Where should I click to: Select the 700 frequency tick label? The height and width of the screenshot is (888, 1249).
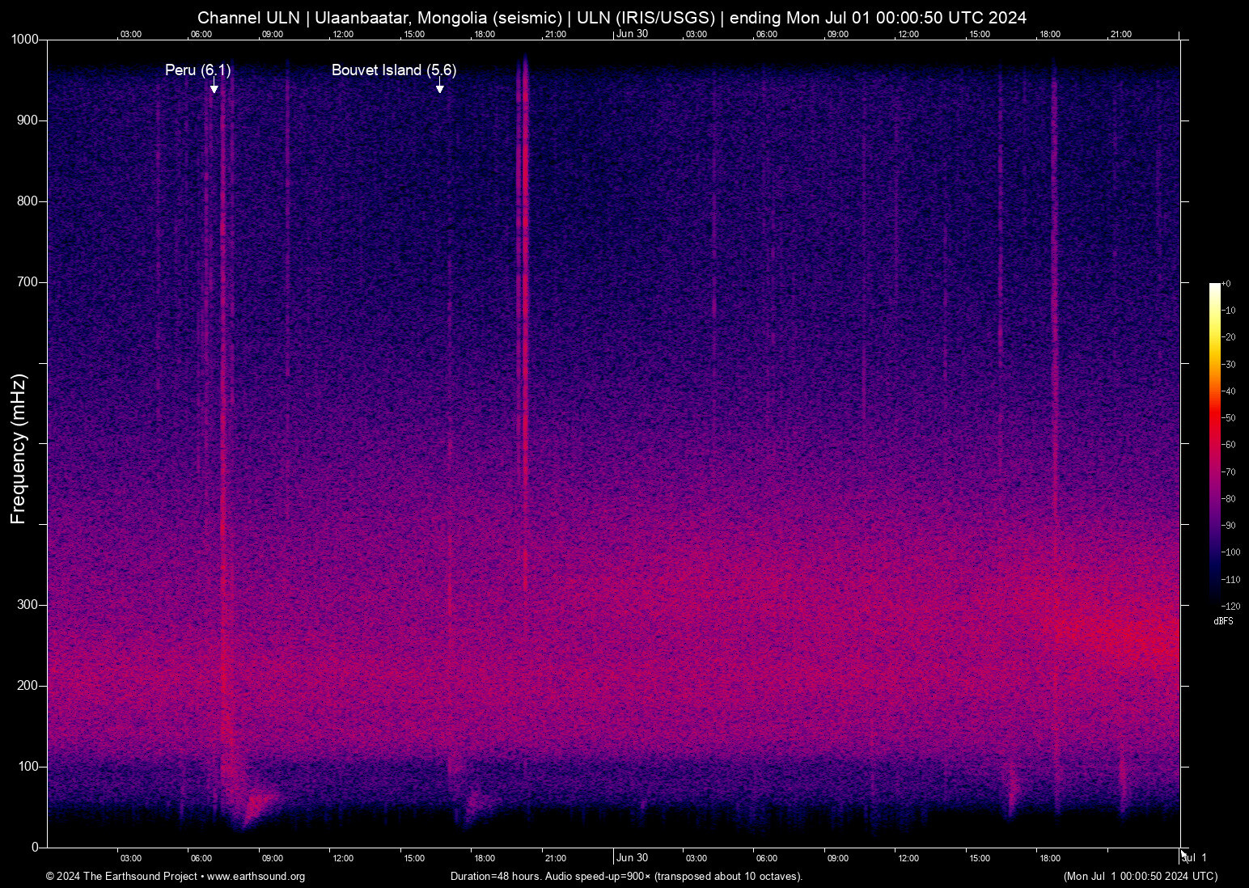coord(28,282)
